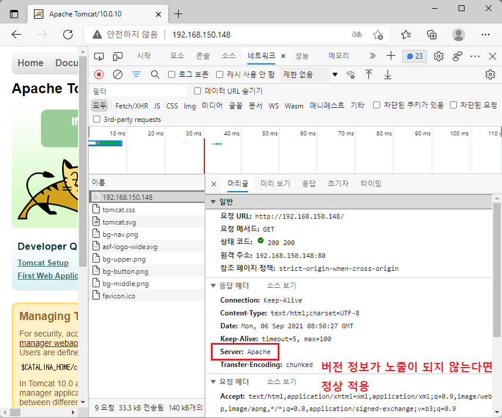Import HAR file upload arrow
Image resolution: width=502 pixels, height=418 pixels.
369,74
